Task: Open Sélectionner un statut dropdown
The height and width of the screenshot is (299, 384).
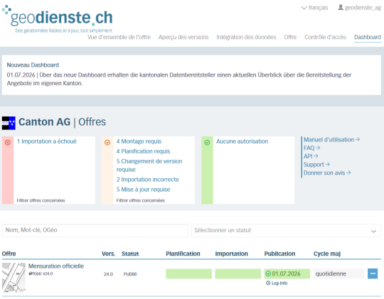Action: click(x=286, y=231)
